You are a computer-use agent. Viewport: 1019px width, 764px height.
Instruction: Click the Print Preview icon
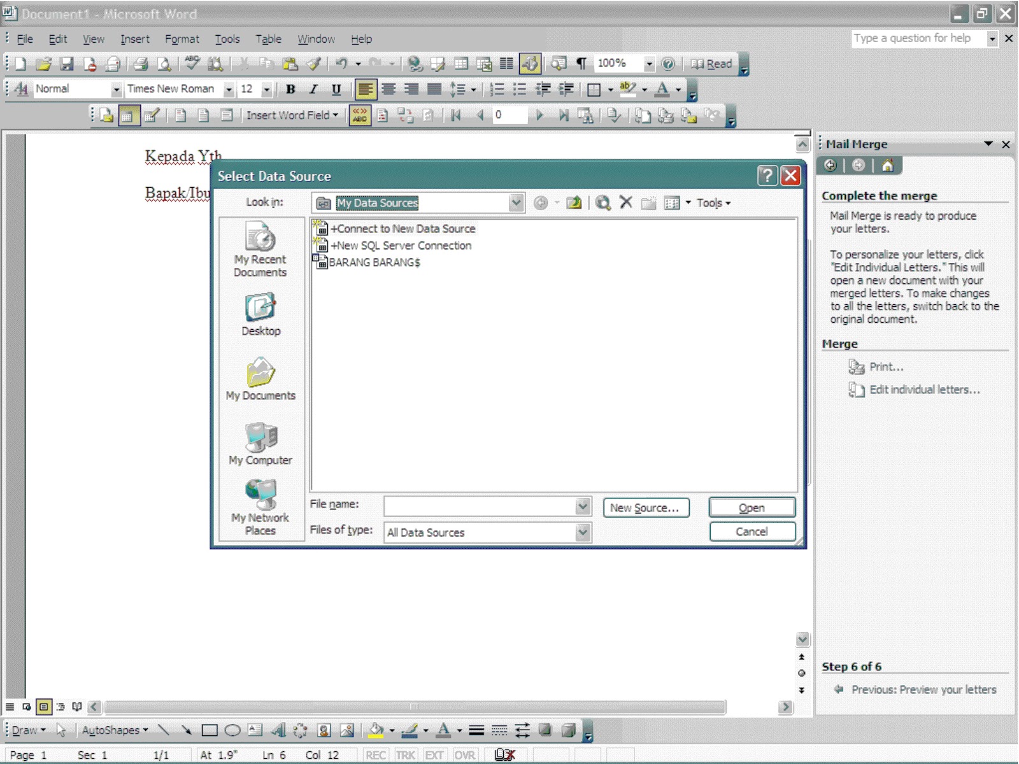point(164,64)
